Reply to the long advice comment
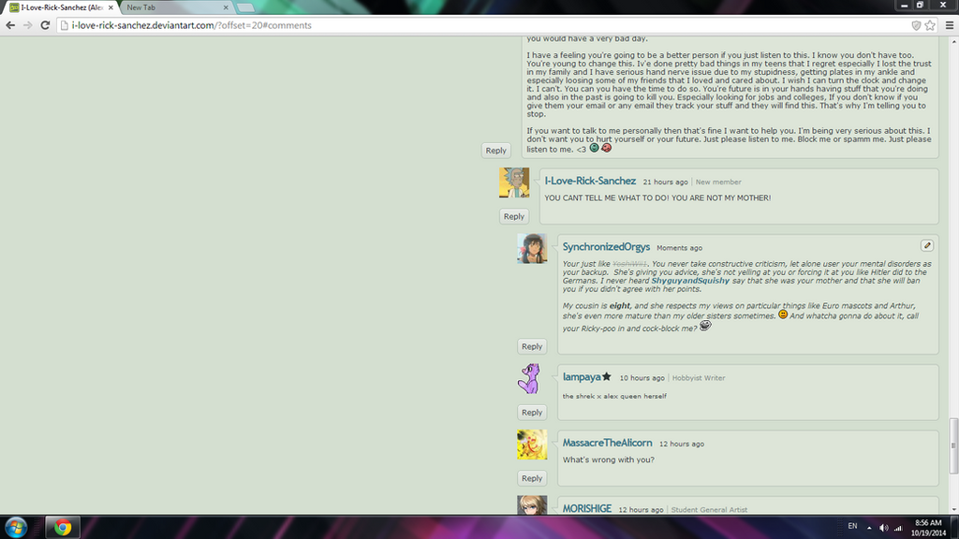The height and width of the screenshot is (539, 959). 496,151
